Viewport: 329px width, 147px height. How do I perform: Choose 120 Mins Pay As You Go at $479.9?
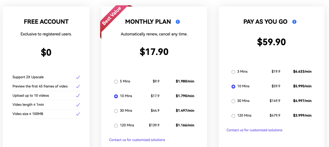click(x=233, y=116)
